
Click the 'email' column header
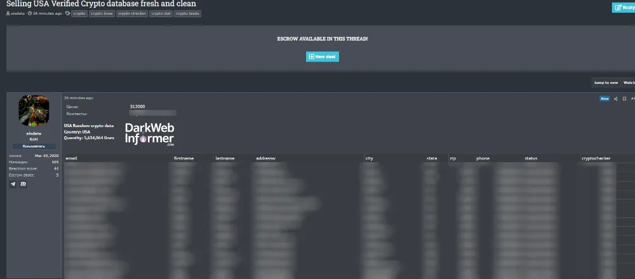tap(71, 158)
